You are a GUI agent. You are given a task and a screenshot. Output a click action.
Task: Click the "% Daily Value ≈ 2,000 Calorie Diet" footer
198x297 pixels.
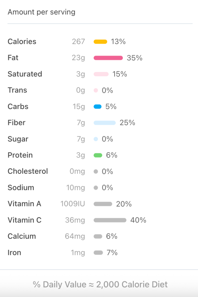(x=100, y=284)
